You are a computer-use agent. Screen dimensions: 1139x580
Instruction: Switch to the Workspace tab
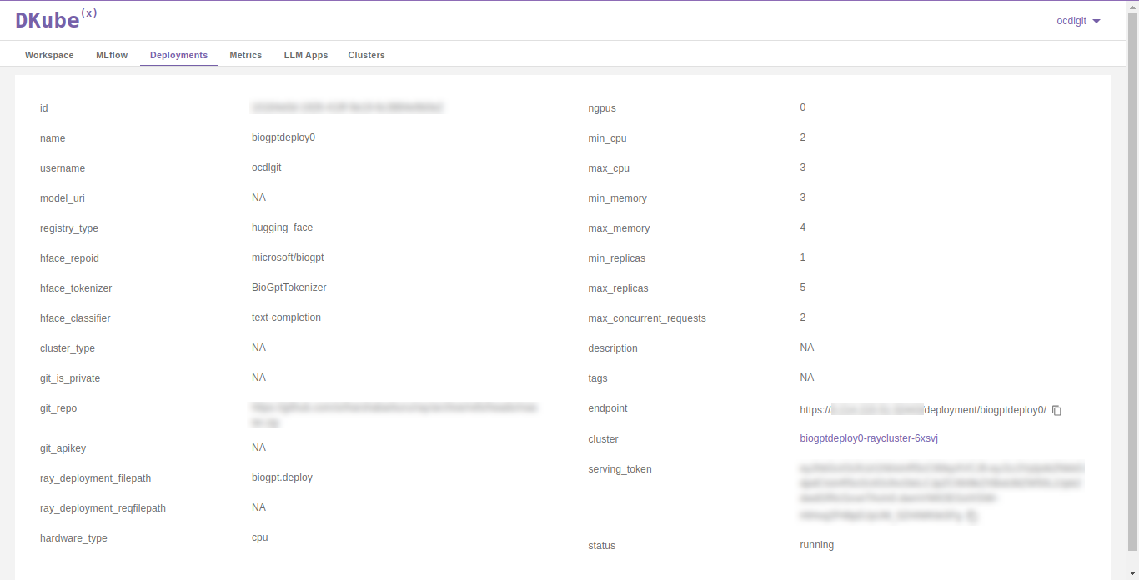point(49,55)
